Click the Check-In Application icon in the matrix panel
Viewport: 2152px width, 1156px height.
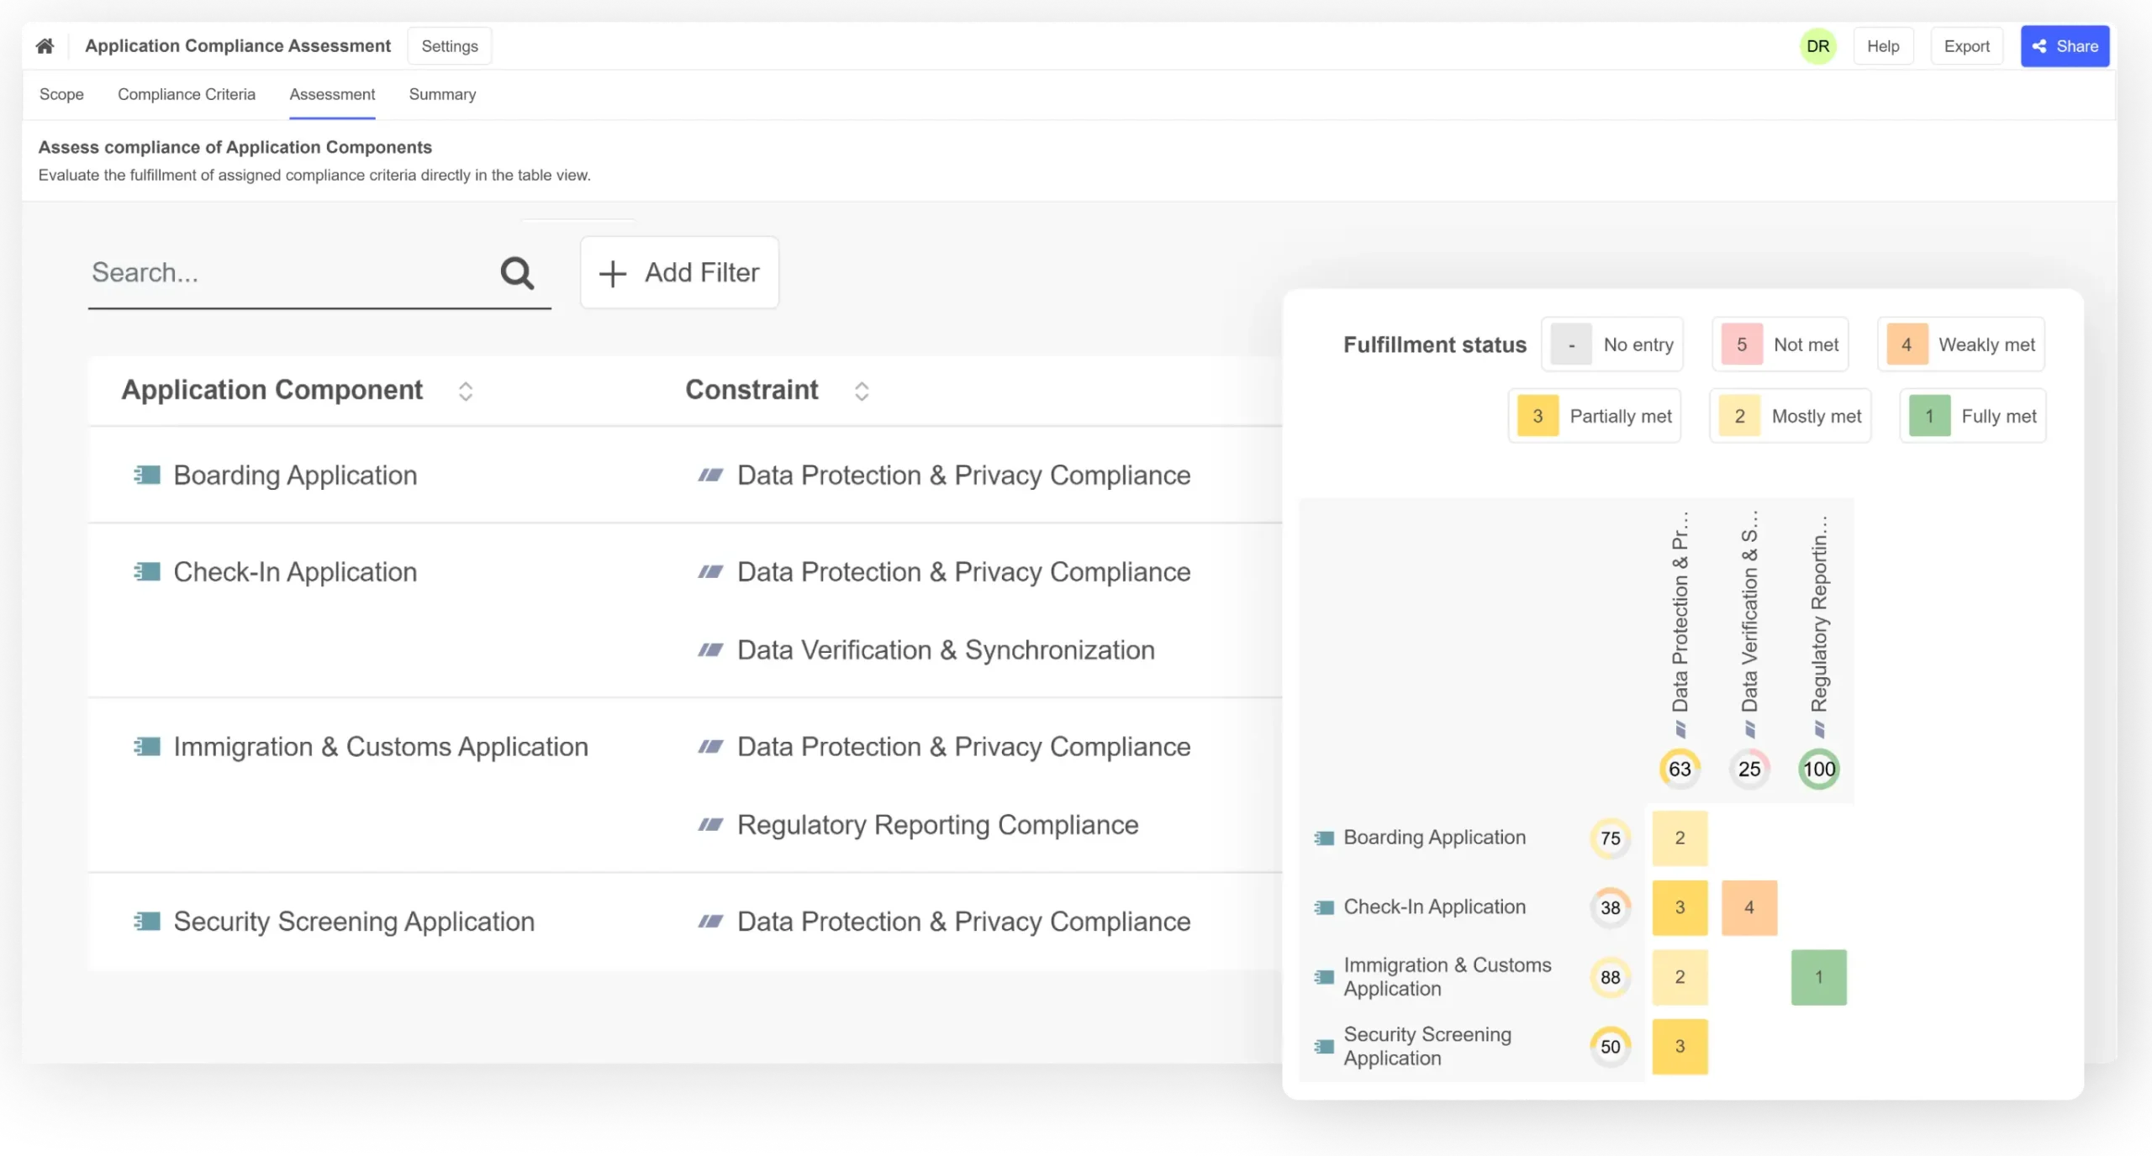coord(1324,907)
